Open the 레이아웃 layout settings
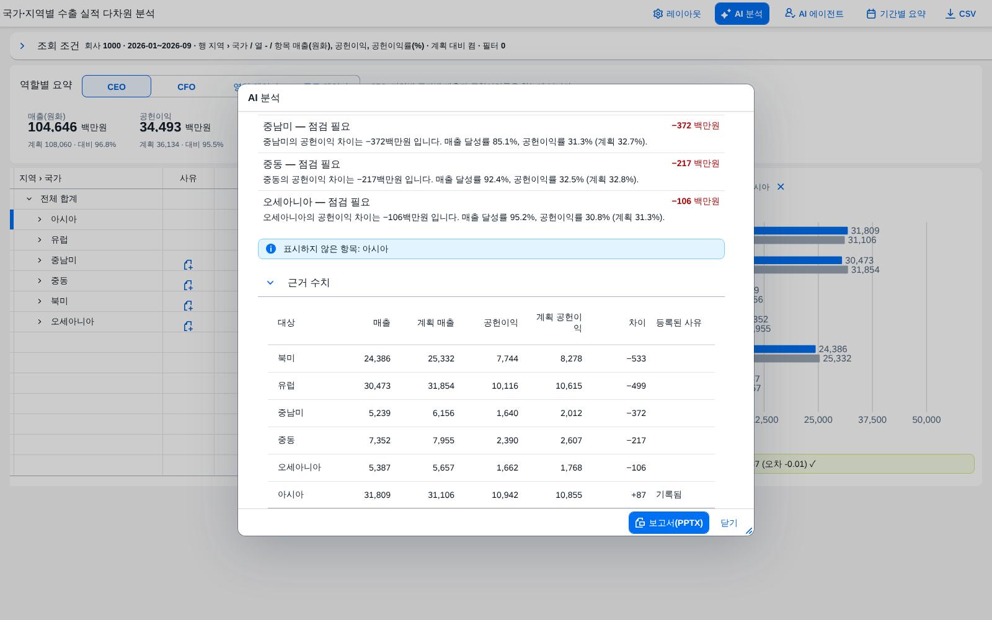Image resolution: width=992 pixels, height=620 pixels. (676, 14)
